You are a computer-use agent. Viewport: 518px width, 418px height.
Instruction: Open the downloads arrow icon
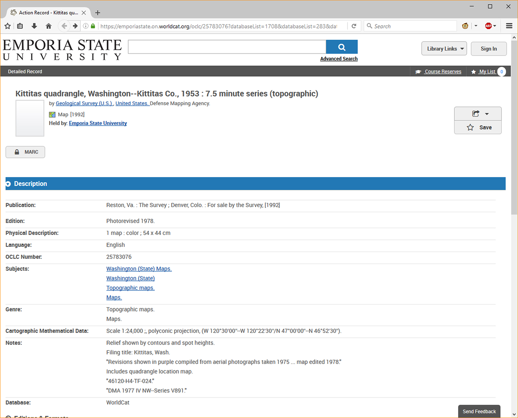click(34, 26)
